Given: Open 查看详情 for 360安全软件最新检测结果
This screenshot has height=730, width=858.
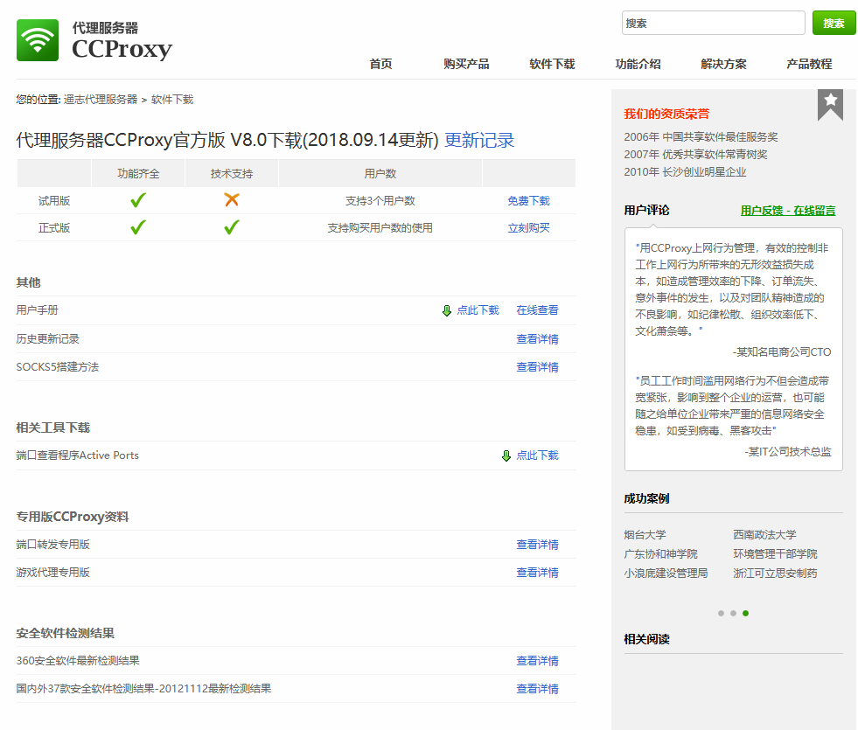Looking at the screenshot, I should 537,661.
